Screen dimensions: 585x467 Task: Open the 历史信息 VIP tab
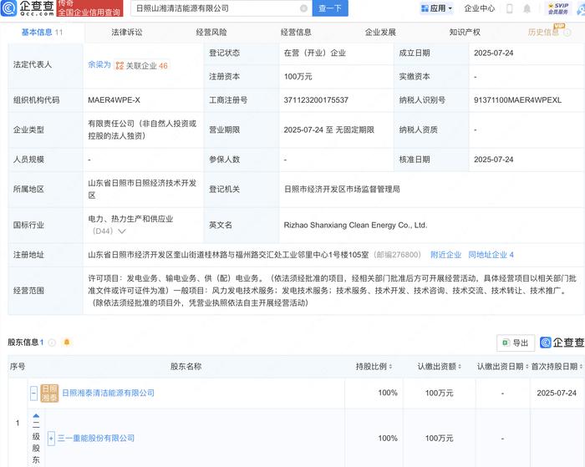[543, 33]
